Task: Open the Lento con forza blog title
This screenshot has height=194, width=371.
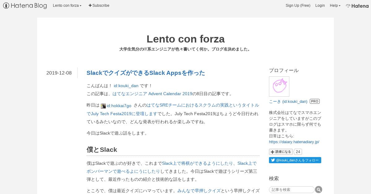Action: [x=185, y=39]
